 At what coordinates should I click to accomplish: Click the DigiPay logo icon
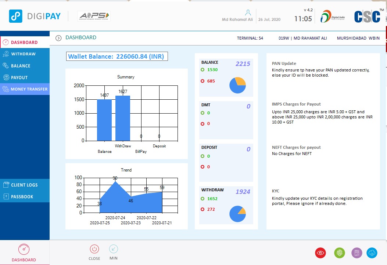pos(15,16)
